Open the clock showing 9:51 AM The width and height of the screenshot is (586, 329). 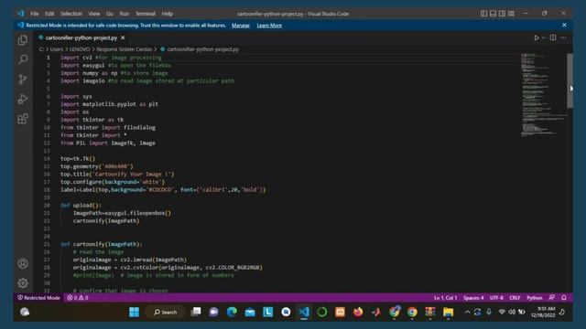(543, 312)
